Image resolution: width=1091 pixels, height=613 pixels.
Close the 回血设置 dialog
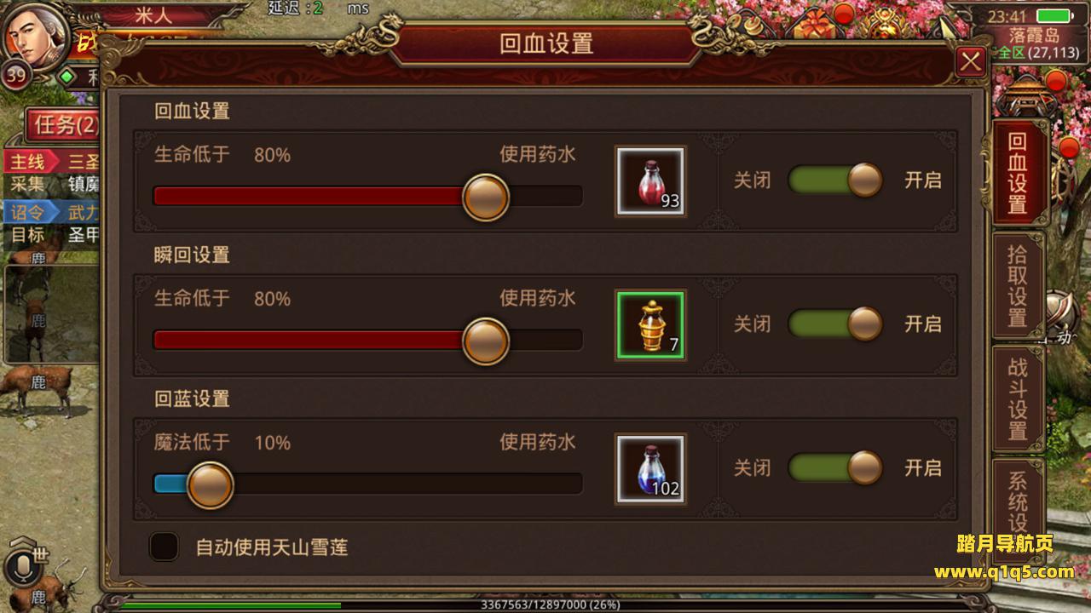click(x=971, y=61)
